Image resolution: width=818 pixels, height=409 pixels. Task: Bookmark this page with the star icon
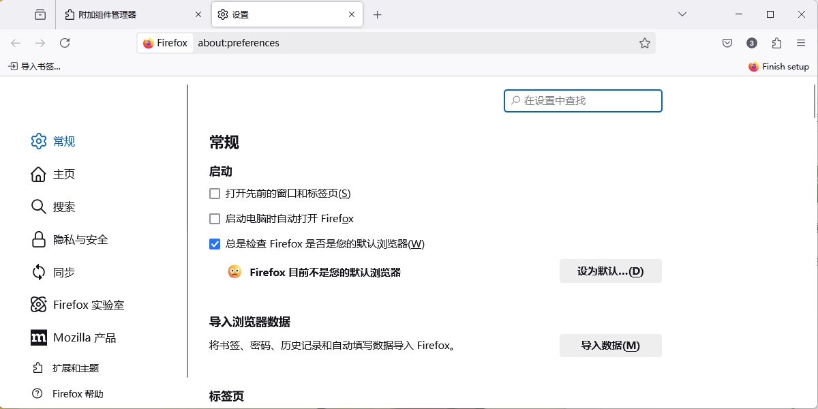644,43
